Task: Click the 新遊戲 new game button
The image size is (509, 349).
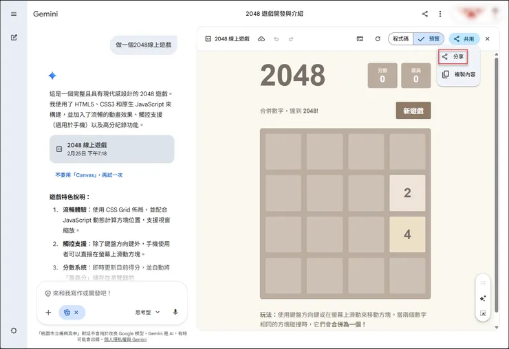Action: (413, 111)
